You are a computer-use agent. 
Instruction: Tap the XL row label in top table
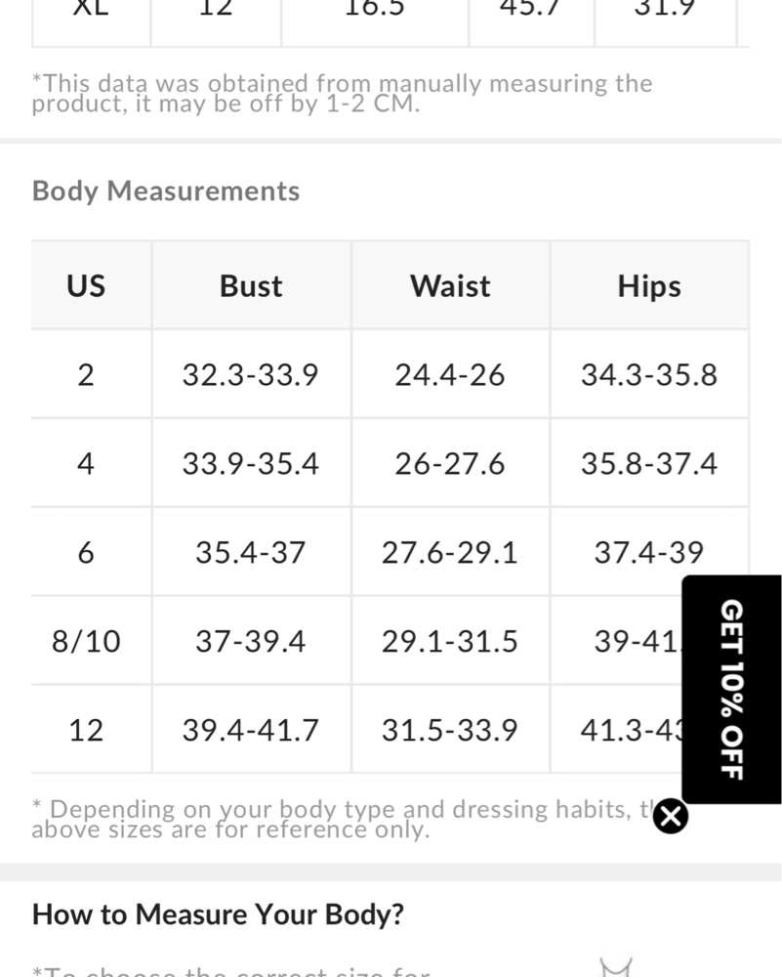tap(91, 8)
